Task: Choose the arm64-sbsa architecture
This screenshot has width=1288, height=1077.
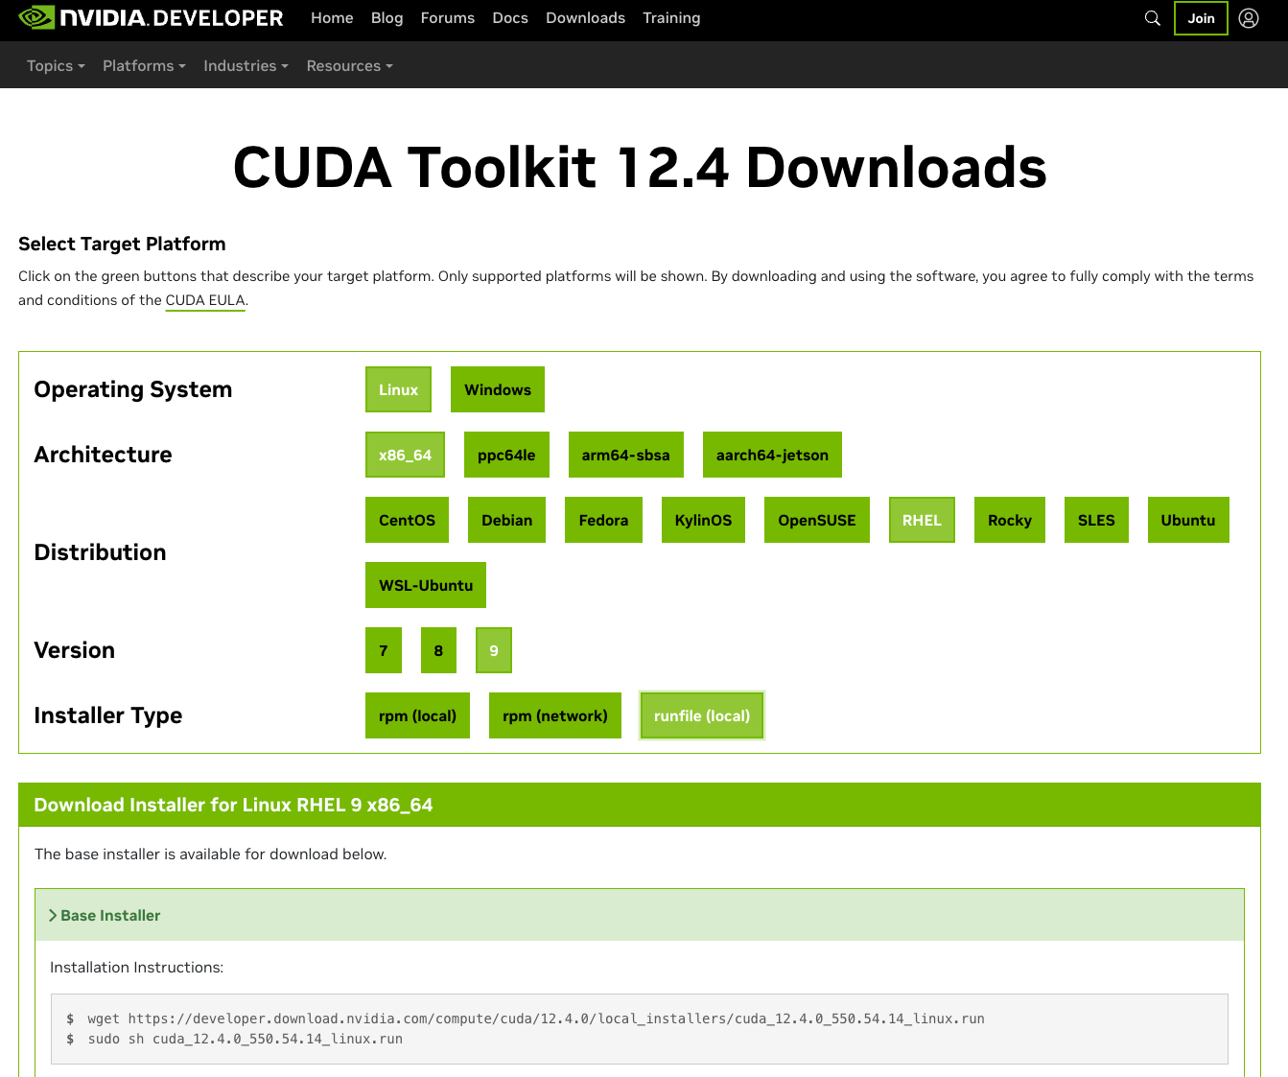Action: tap(625, 455)
